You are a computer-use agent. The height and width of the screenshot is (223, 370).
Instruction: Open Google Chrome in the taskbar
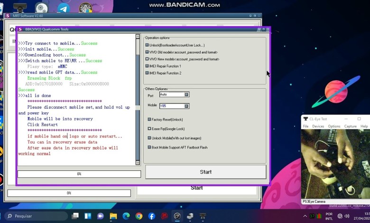139,216
